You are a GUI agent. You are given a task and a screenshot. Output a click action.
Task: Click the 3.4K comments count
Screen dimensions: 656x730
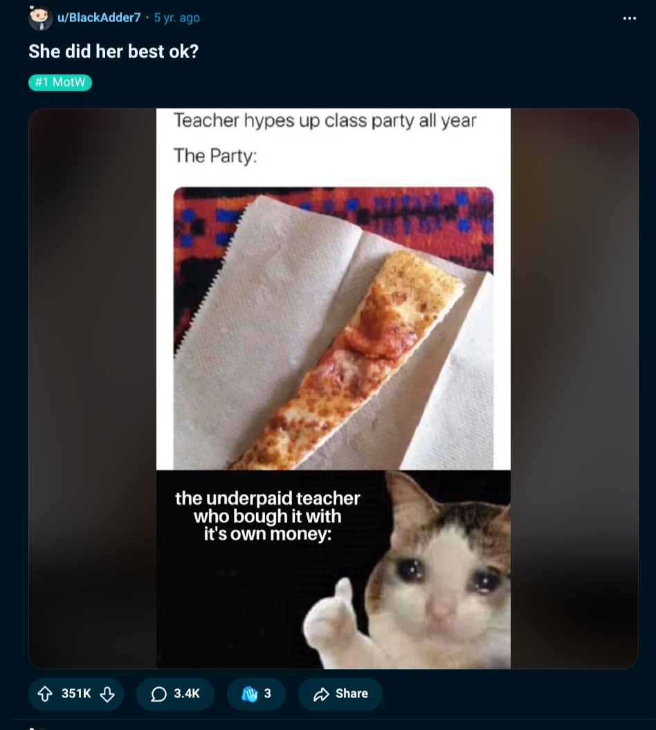[187, 694]
